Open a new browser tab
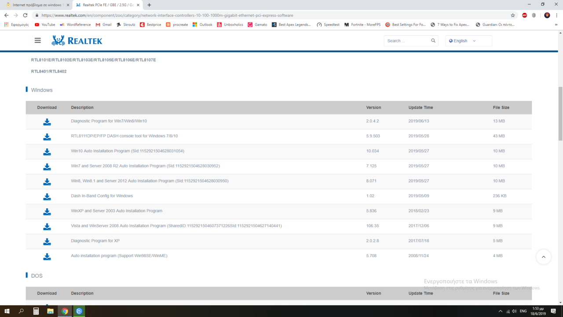 [149, 5]
